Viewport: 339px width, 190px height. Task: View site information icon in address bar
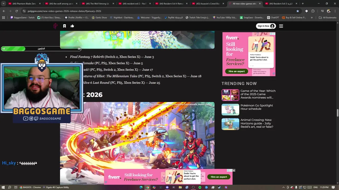point(24,11)
